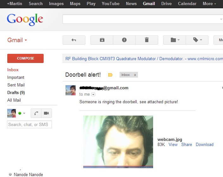Click Share for webcam.jpg
The height and width of the screenshot is (177, 223).
pos(187,144)
